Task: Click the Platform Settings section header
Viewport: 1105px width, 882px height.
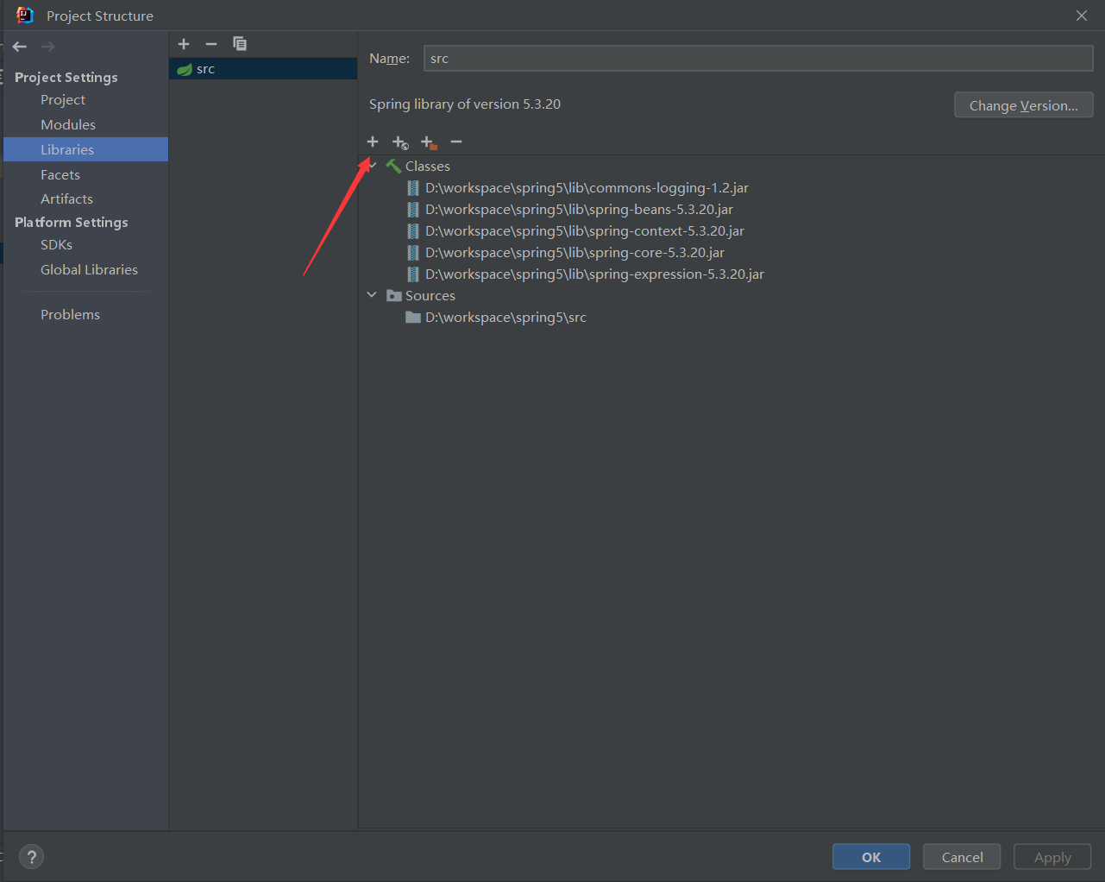Action: pyautogui.click(x=72, y=223)
